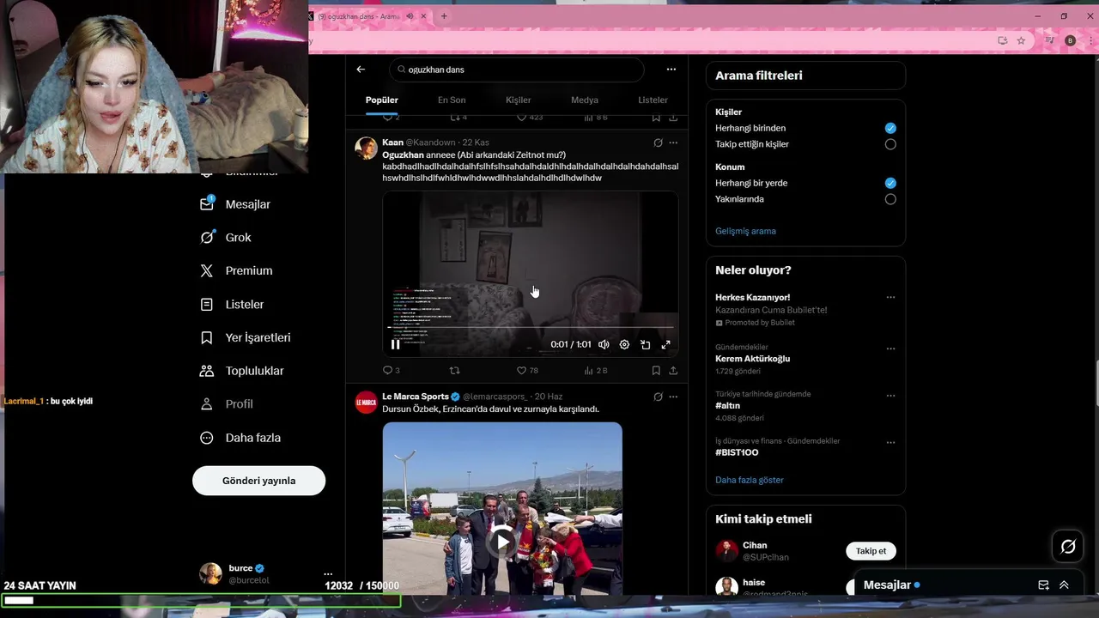This screenshot has height=618, width=1099.
Task: Open more options on Kaan's post
Action: pyautogui.click(x=673, y=142)
